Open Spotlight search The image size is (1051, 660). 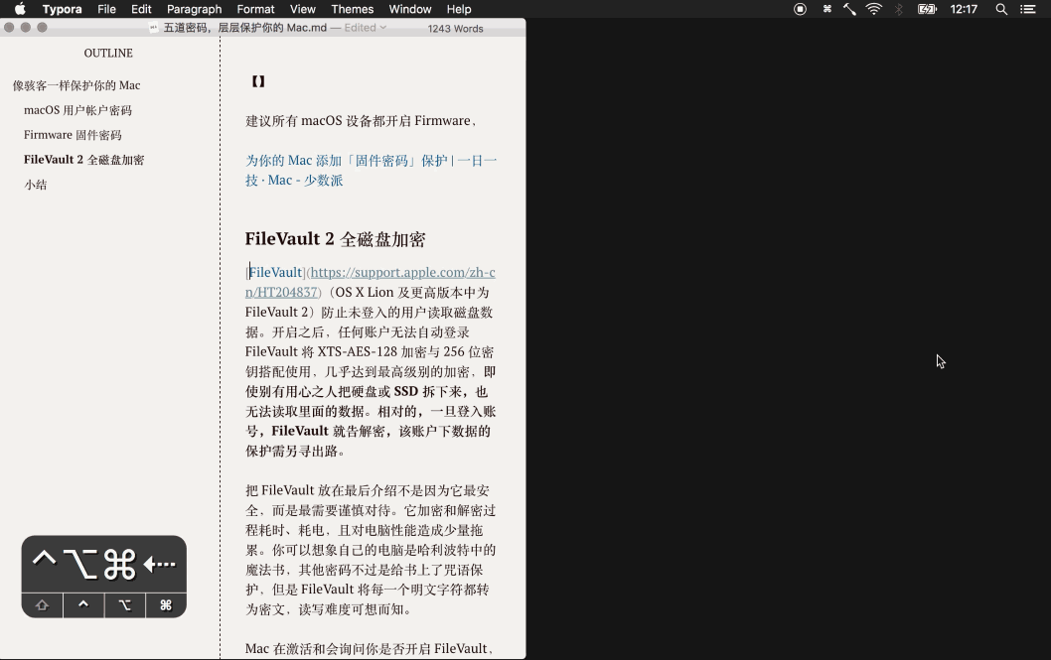(1001, 9)
